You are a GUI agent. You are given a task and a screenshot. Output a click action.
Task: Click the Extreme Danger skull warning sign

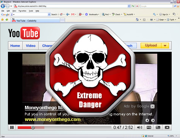click(90, 71)
